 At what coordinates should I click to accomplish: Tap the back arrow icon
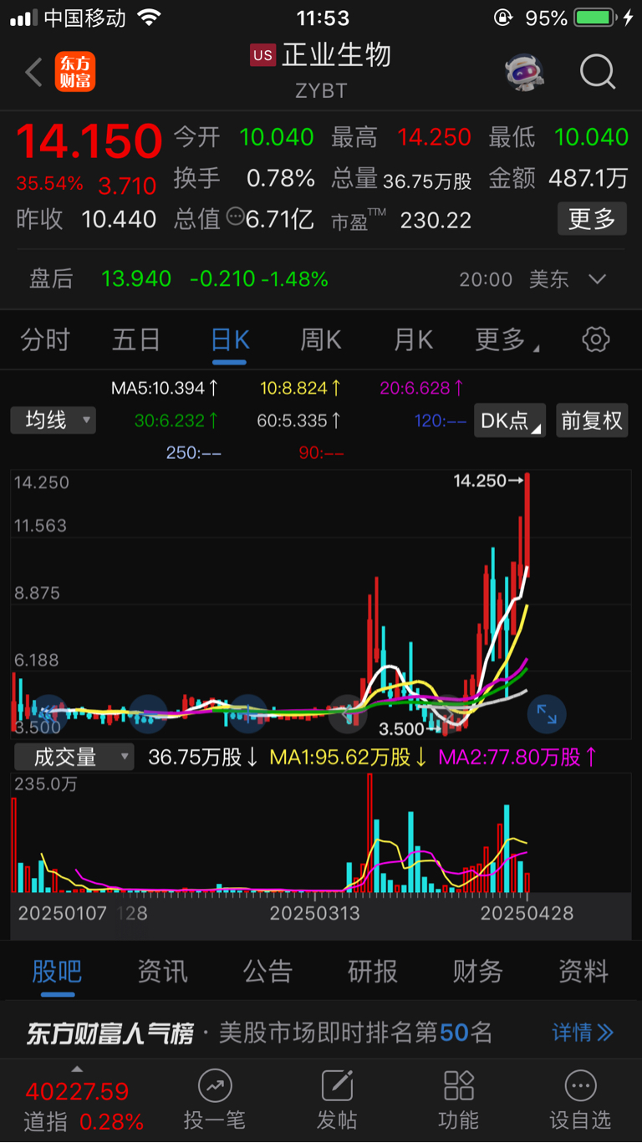[33, 73]
